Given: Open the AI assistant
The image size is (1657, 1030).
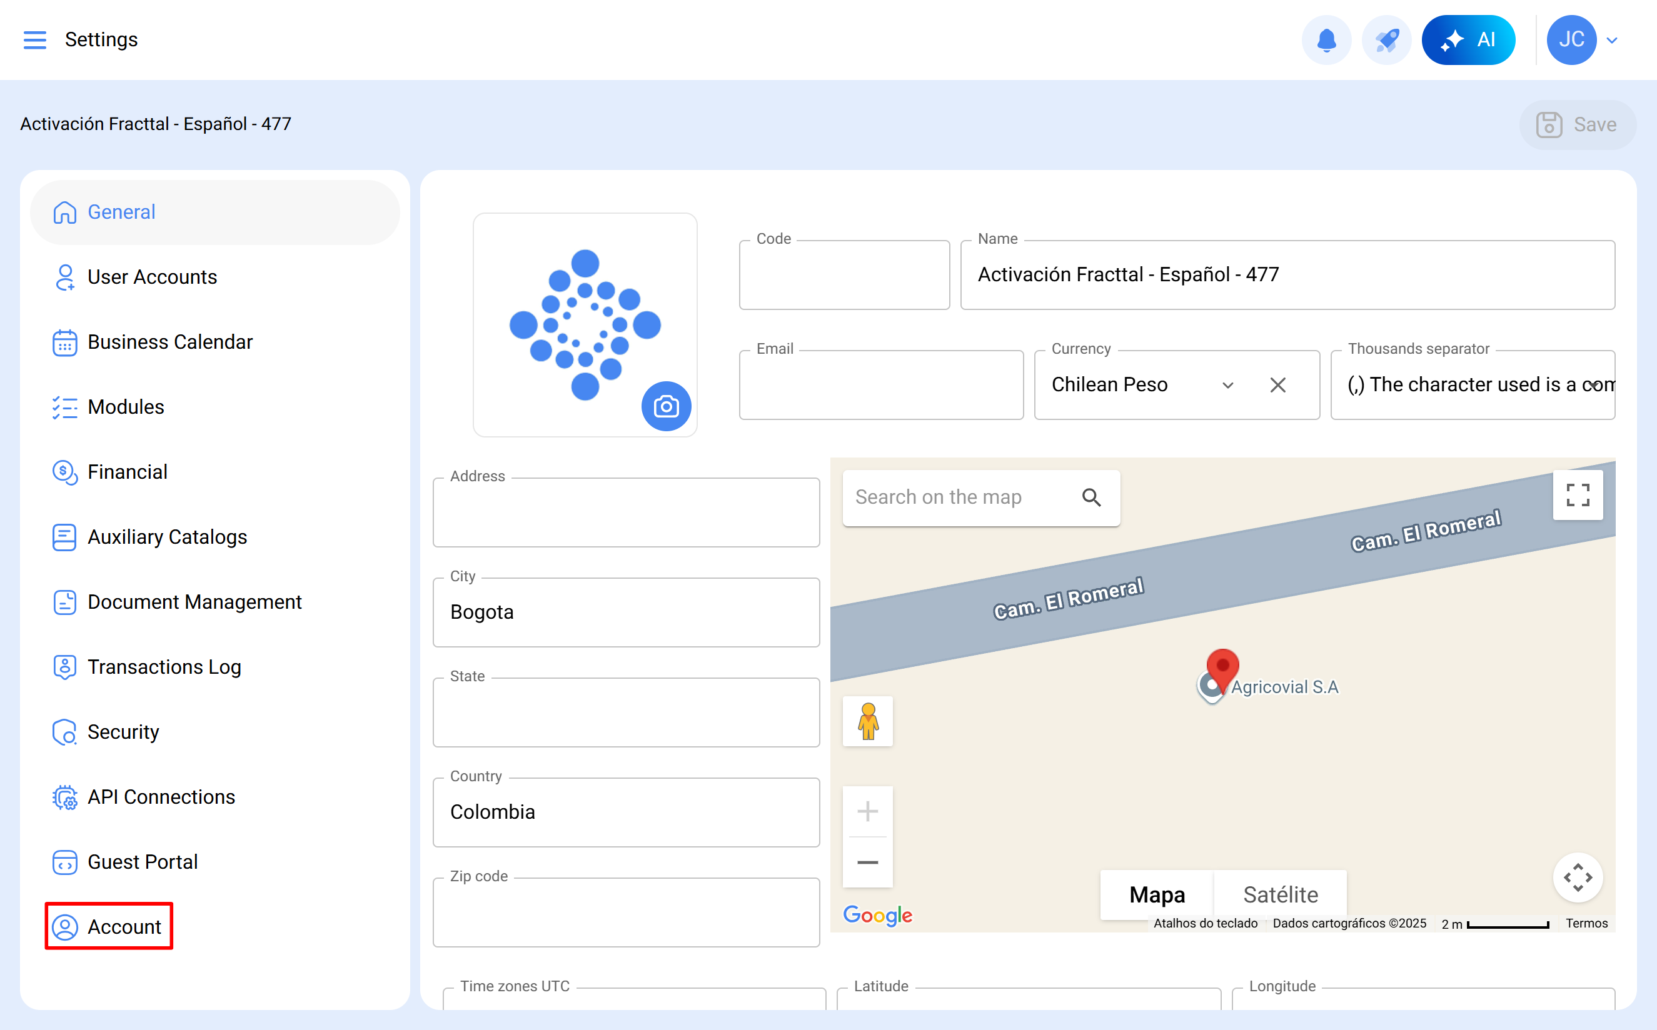Looking at the screenshot, I should pos(1469,39).
